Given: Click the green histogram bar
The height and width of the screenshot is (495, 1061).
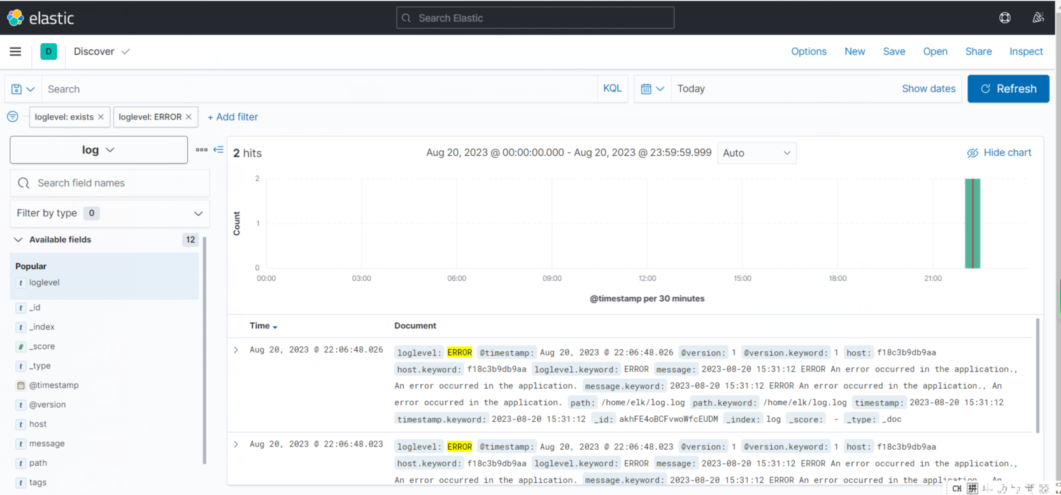Looking at the screenshot, I should click(x=972, y=223).
